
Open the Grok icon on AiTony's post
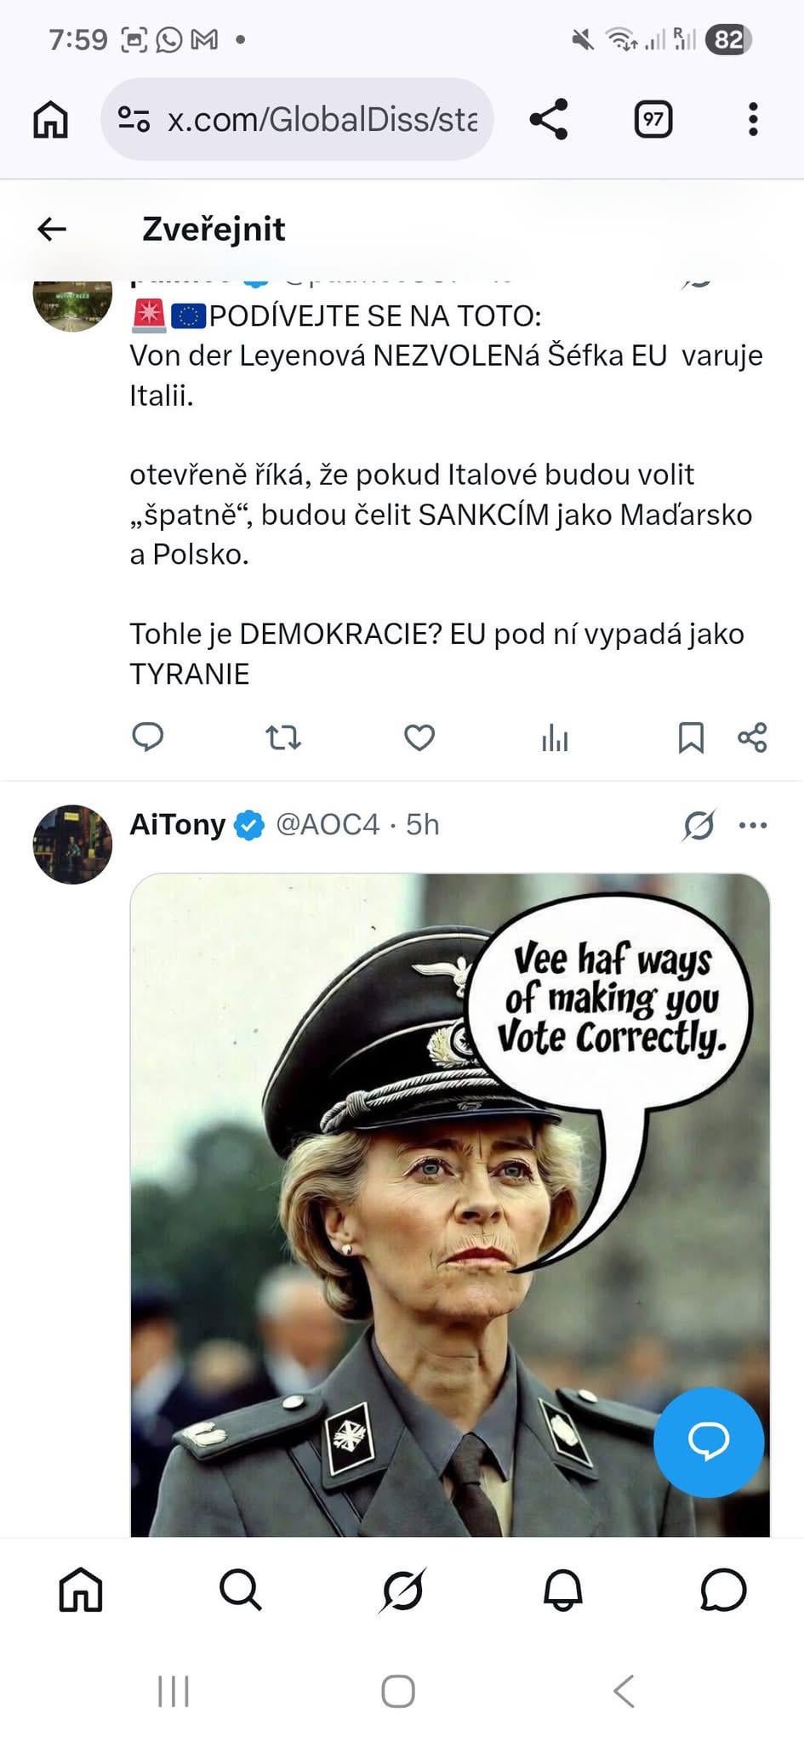click(699, 825)
